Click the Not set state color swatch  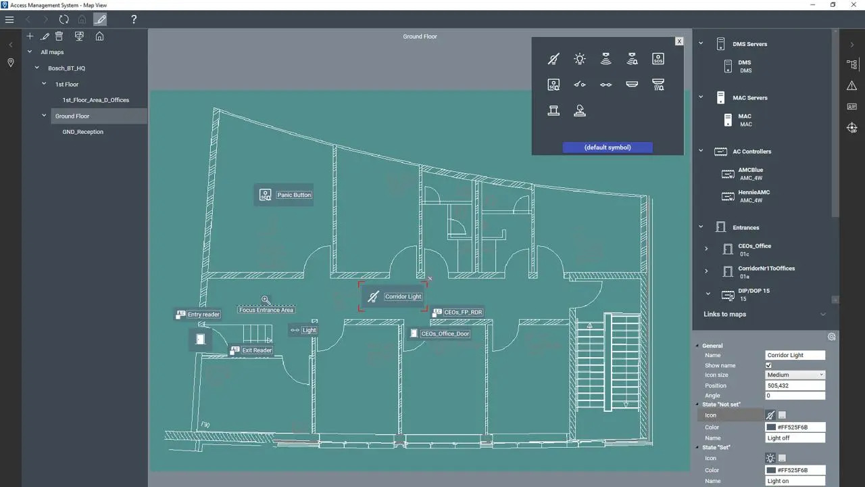(770, 427)
